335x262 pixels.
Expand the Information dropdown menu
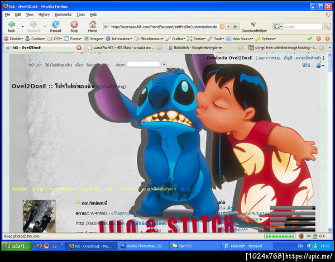pyautogui.click(x=119, y=39)
